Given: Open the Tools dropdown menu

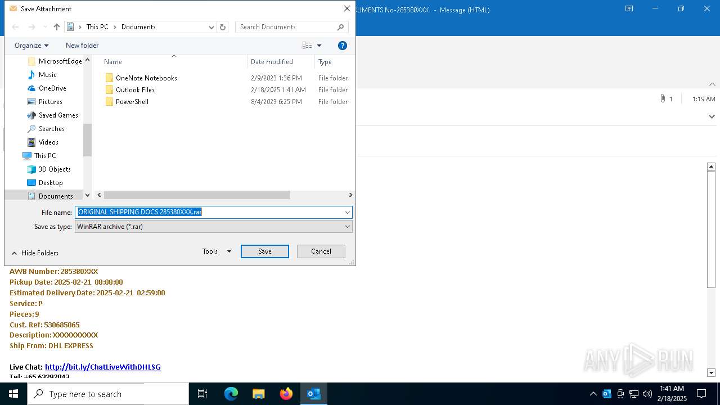Looking at the screenshot, I should tap(217, 251).
